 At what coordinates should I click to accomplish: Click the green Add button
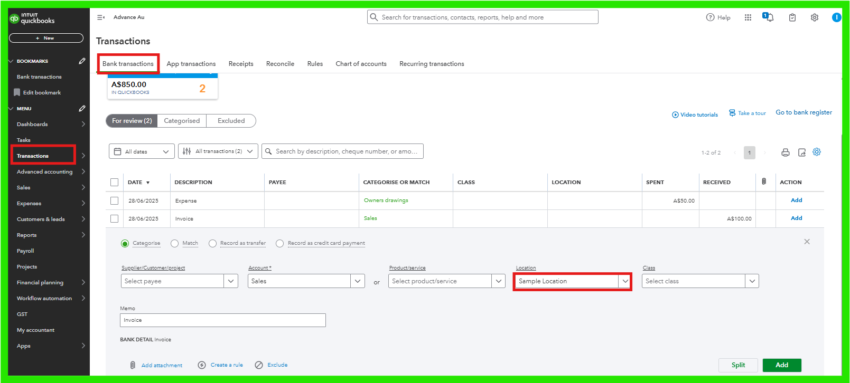click(x=782, y=365)
